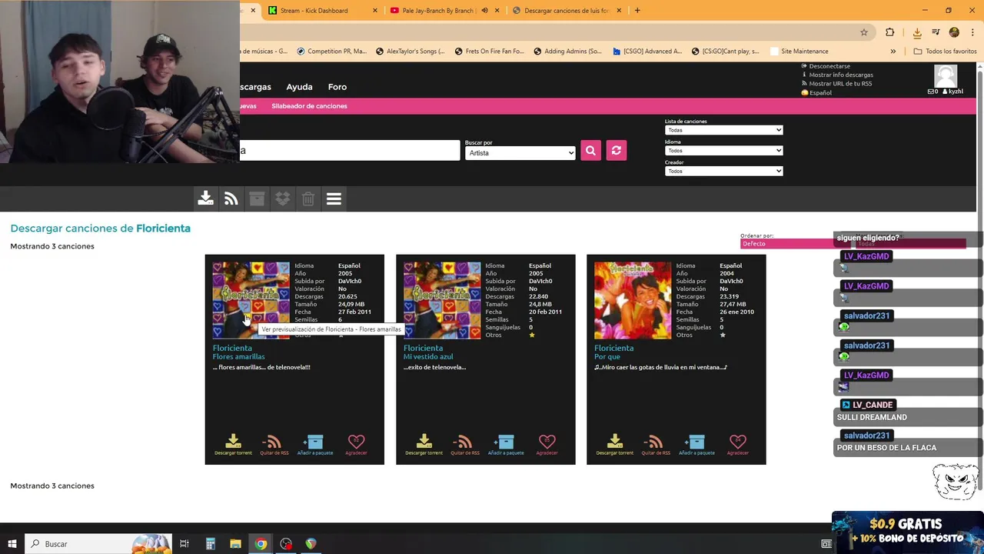Viewport: 984px width, 554px height.
Task: Select the Silabeador de canciones subtab
Action: [309, 106]
